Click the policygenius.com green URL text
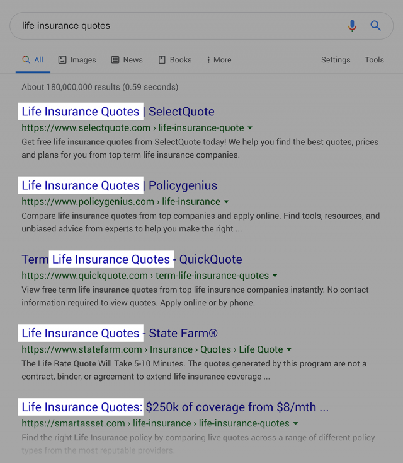Screen dimensions: 403x463 click(x=121, y=201)
